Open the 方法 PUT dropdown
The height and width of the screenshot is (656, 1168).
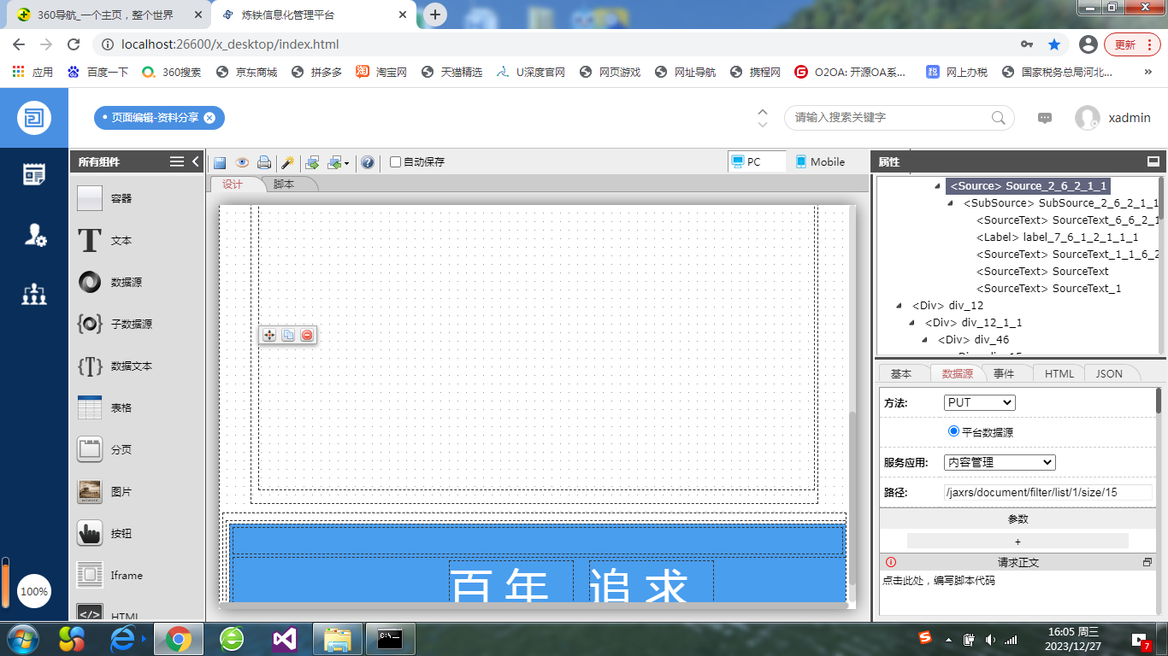pyautogui.click(x=979, y=402)
